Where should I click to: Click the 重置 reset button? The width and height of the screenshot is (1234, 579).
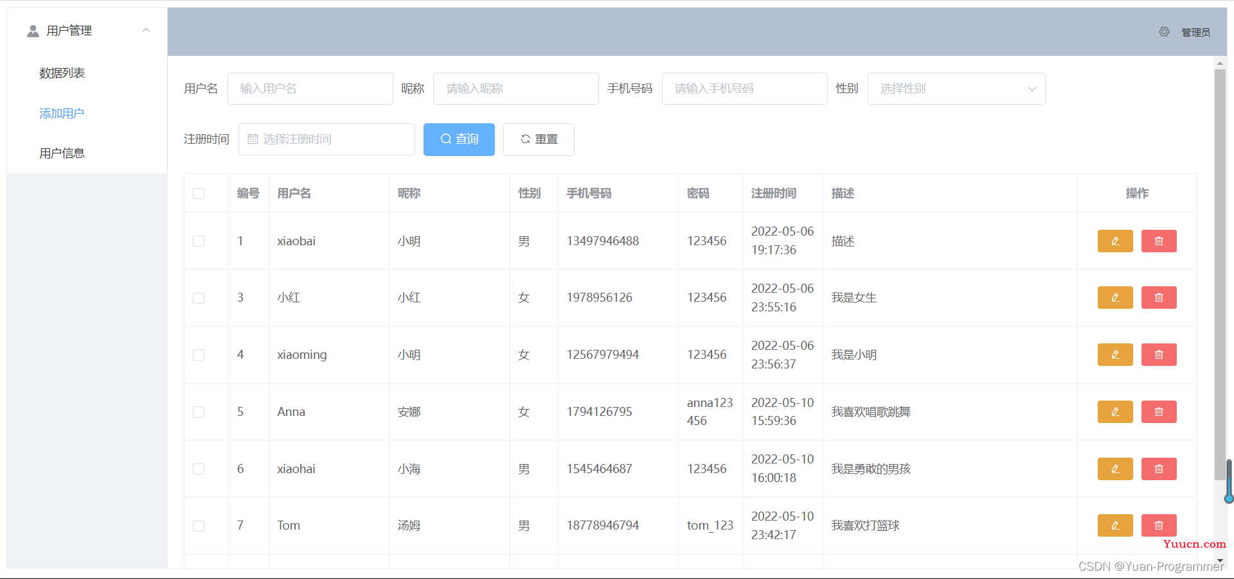(539, 139)
